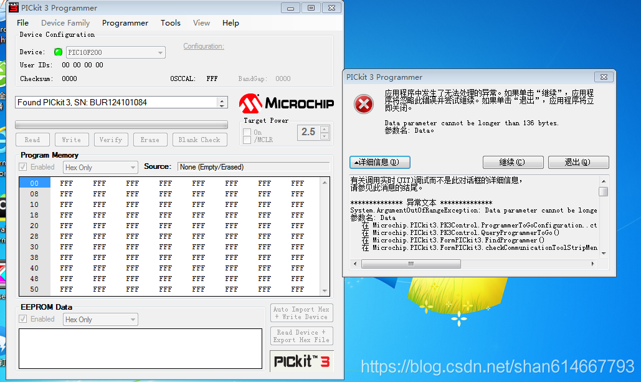Click the Erase button
The image size is (641, 382).
(150, 140)
